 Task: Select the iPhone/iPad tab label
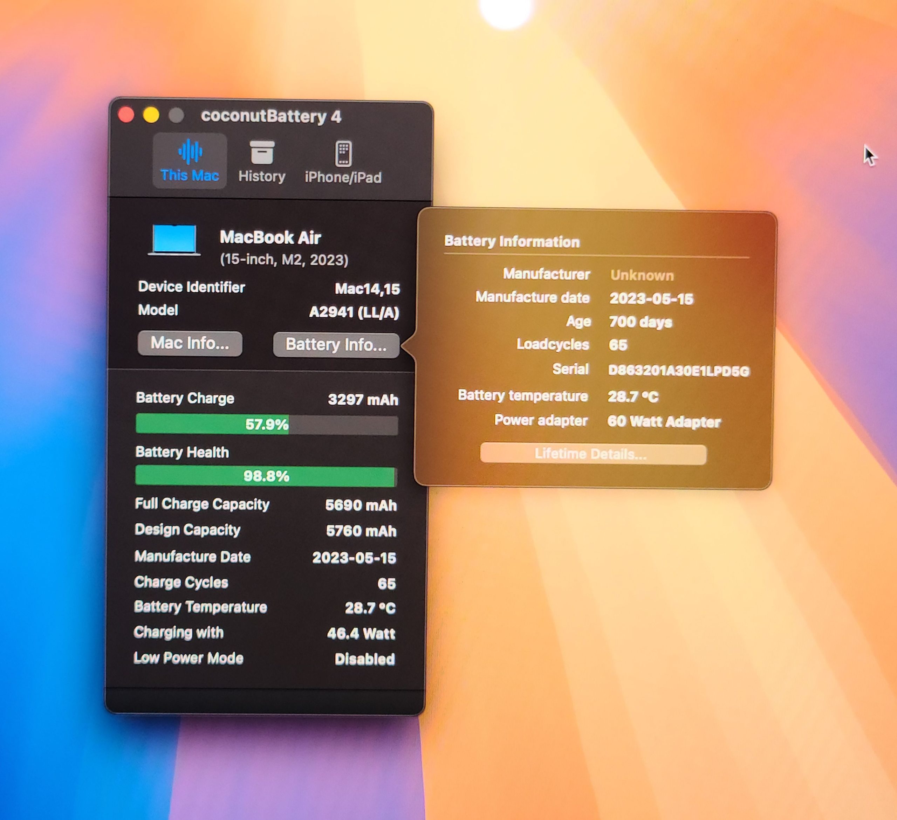click(x=343, y=178)
